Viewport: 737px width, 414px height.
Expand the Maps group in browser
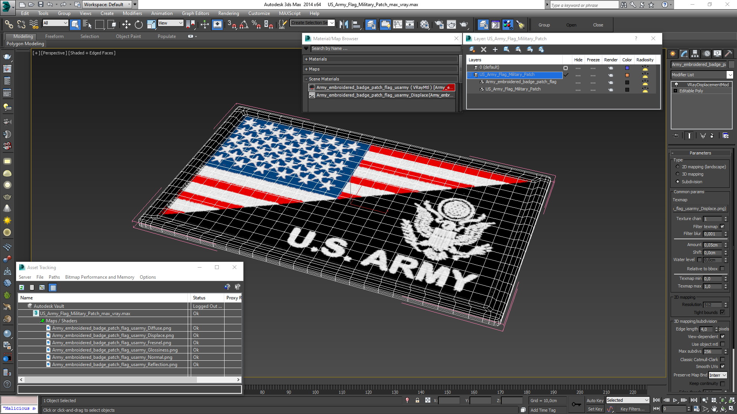381,69
